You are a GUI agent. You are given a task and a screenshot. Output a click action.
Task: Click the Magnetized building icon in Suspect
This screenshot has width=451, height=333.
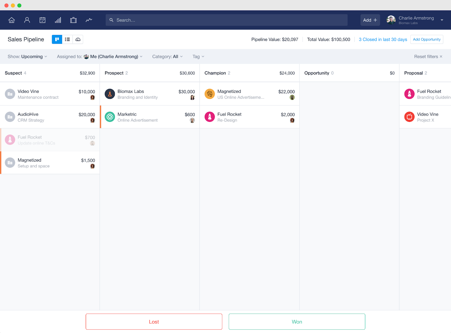tap(10, 163)
